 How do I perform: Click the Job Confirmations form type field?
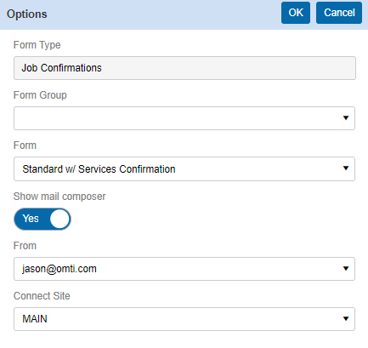(x=184, y=68)
